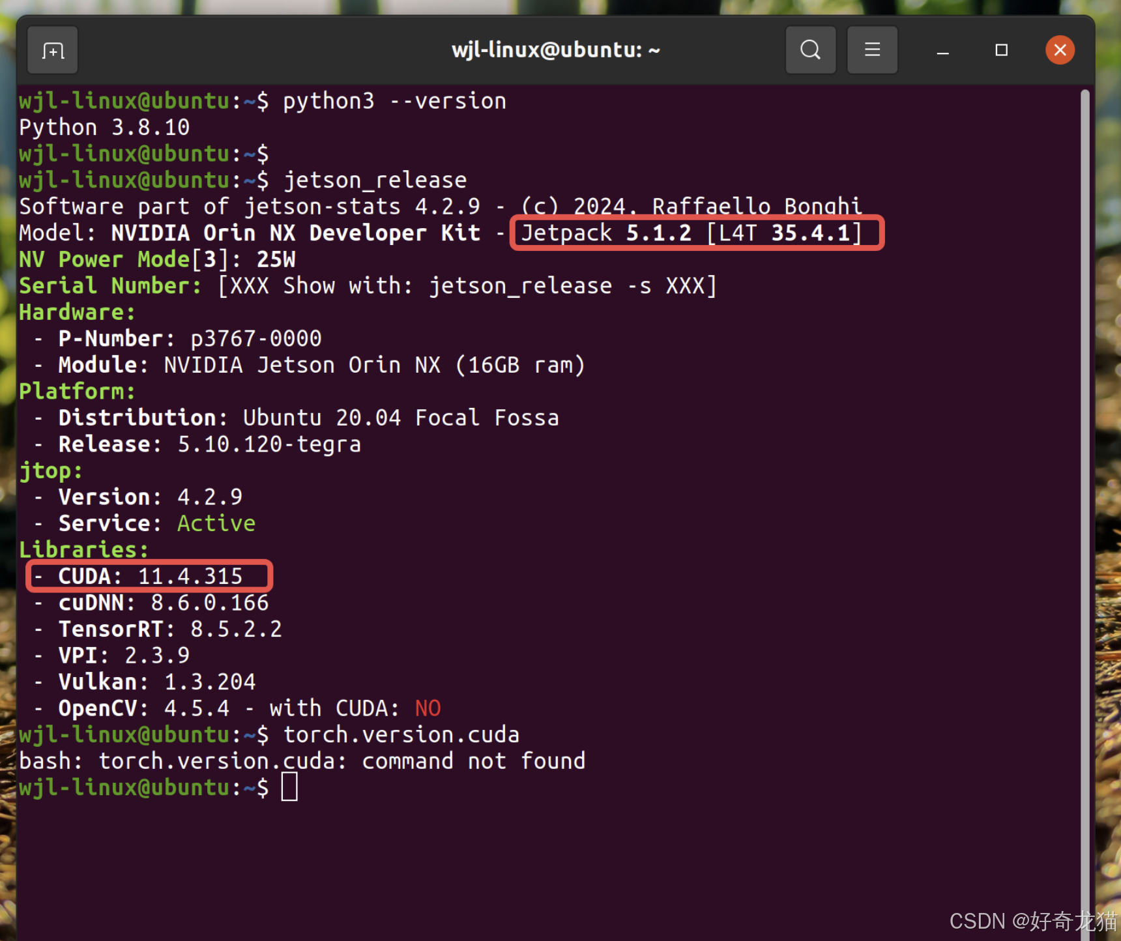Click 'Jetpack 5.1.2 [L4T 35.4.1]' text

click(x=692, y=233)
